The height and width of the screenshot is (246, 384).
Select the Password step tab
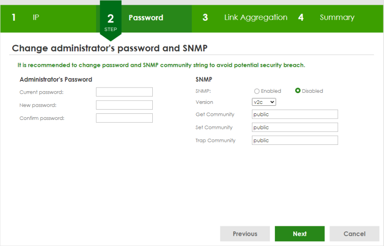[146, 18]
